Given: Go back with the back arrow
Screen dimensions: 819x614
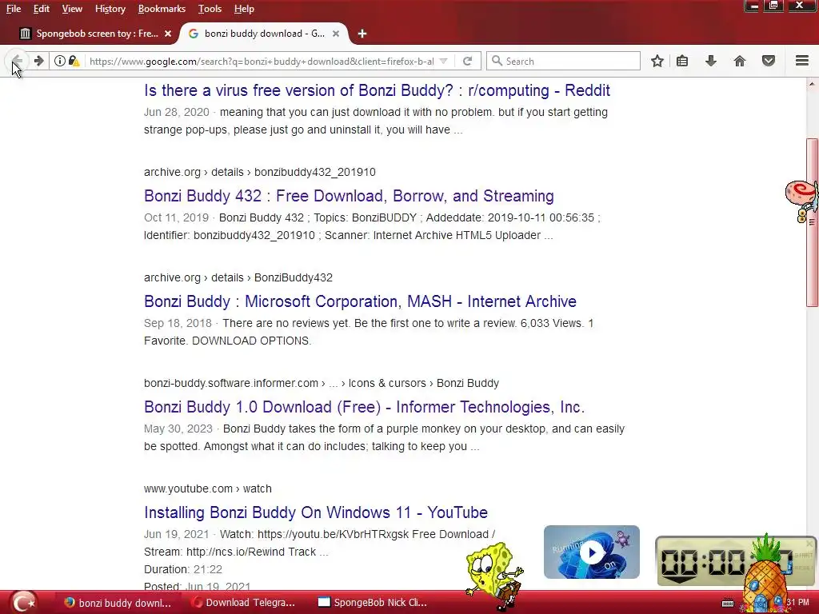Looking at the screenshot, I should pos(16,61).
